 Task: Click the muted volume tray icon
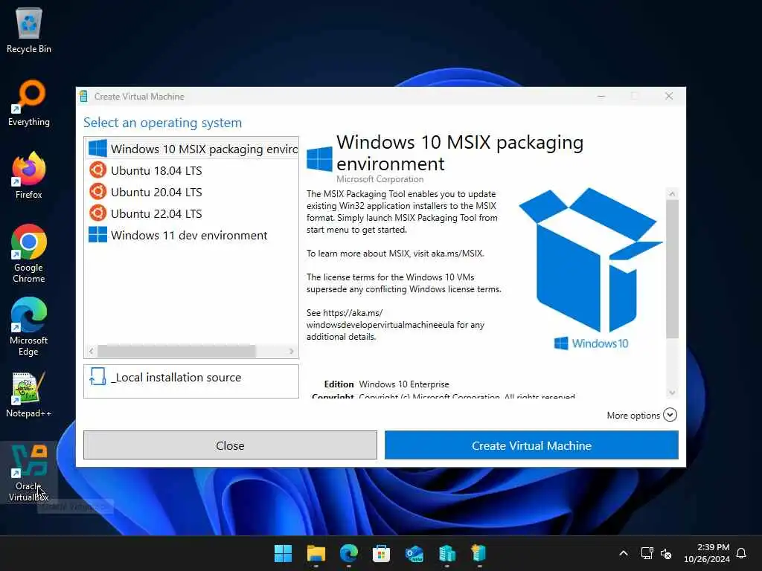click(666, 553)
